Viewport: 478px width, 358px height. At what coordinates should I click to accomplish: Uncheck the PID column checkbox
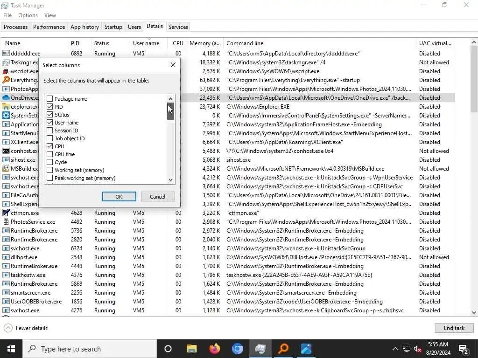point(49,107)
